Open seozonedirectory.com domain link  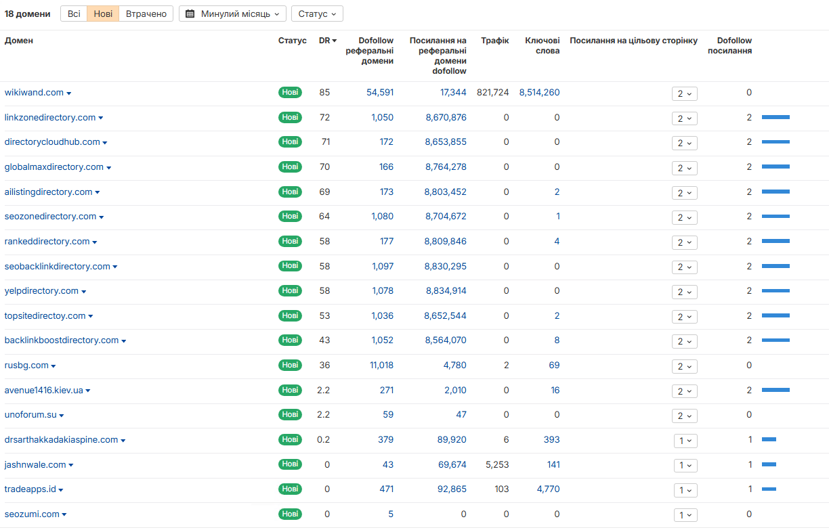50,217
